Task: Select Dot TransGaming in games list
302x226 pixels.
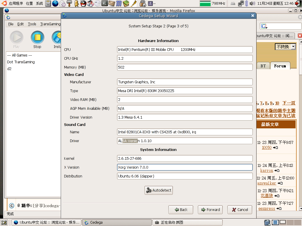Action: 21,62
